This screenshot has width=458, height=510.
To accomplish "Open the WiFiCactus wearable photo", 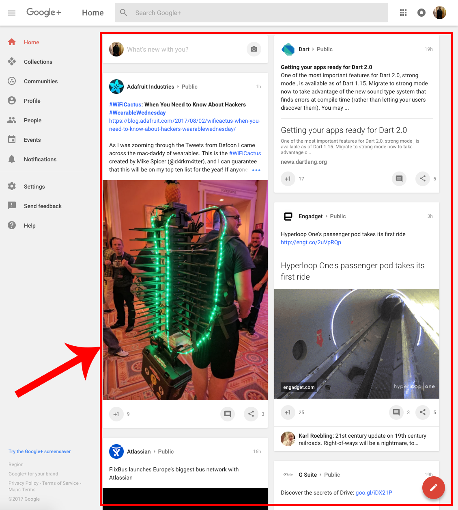I will click(185, 290).
